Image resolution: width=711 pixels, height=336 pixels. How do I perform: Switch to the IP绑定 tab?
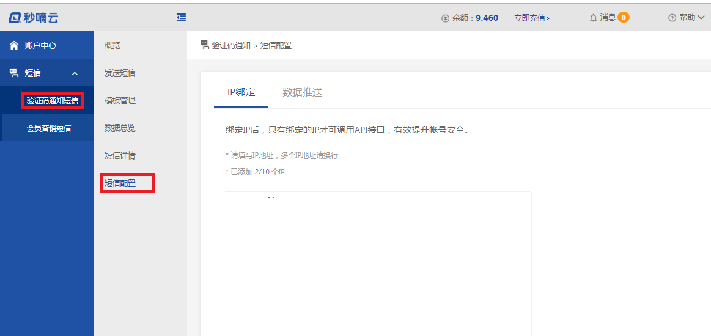click(x=241, y=92)
